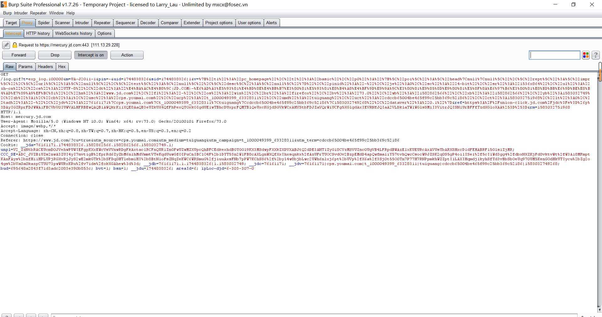
Task: Focus the comment input field at top right
Action: click(x=554, y=55)
